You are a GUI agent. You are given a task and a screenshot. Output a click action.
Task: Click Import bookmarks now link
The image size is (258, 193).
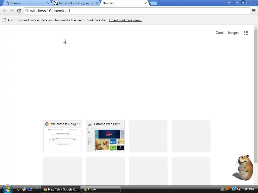click(125, 20)
